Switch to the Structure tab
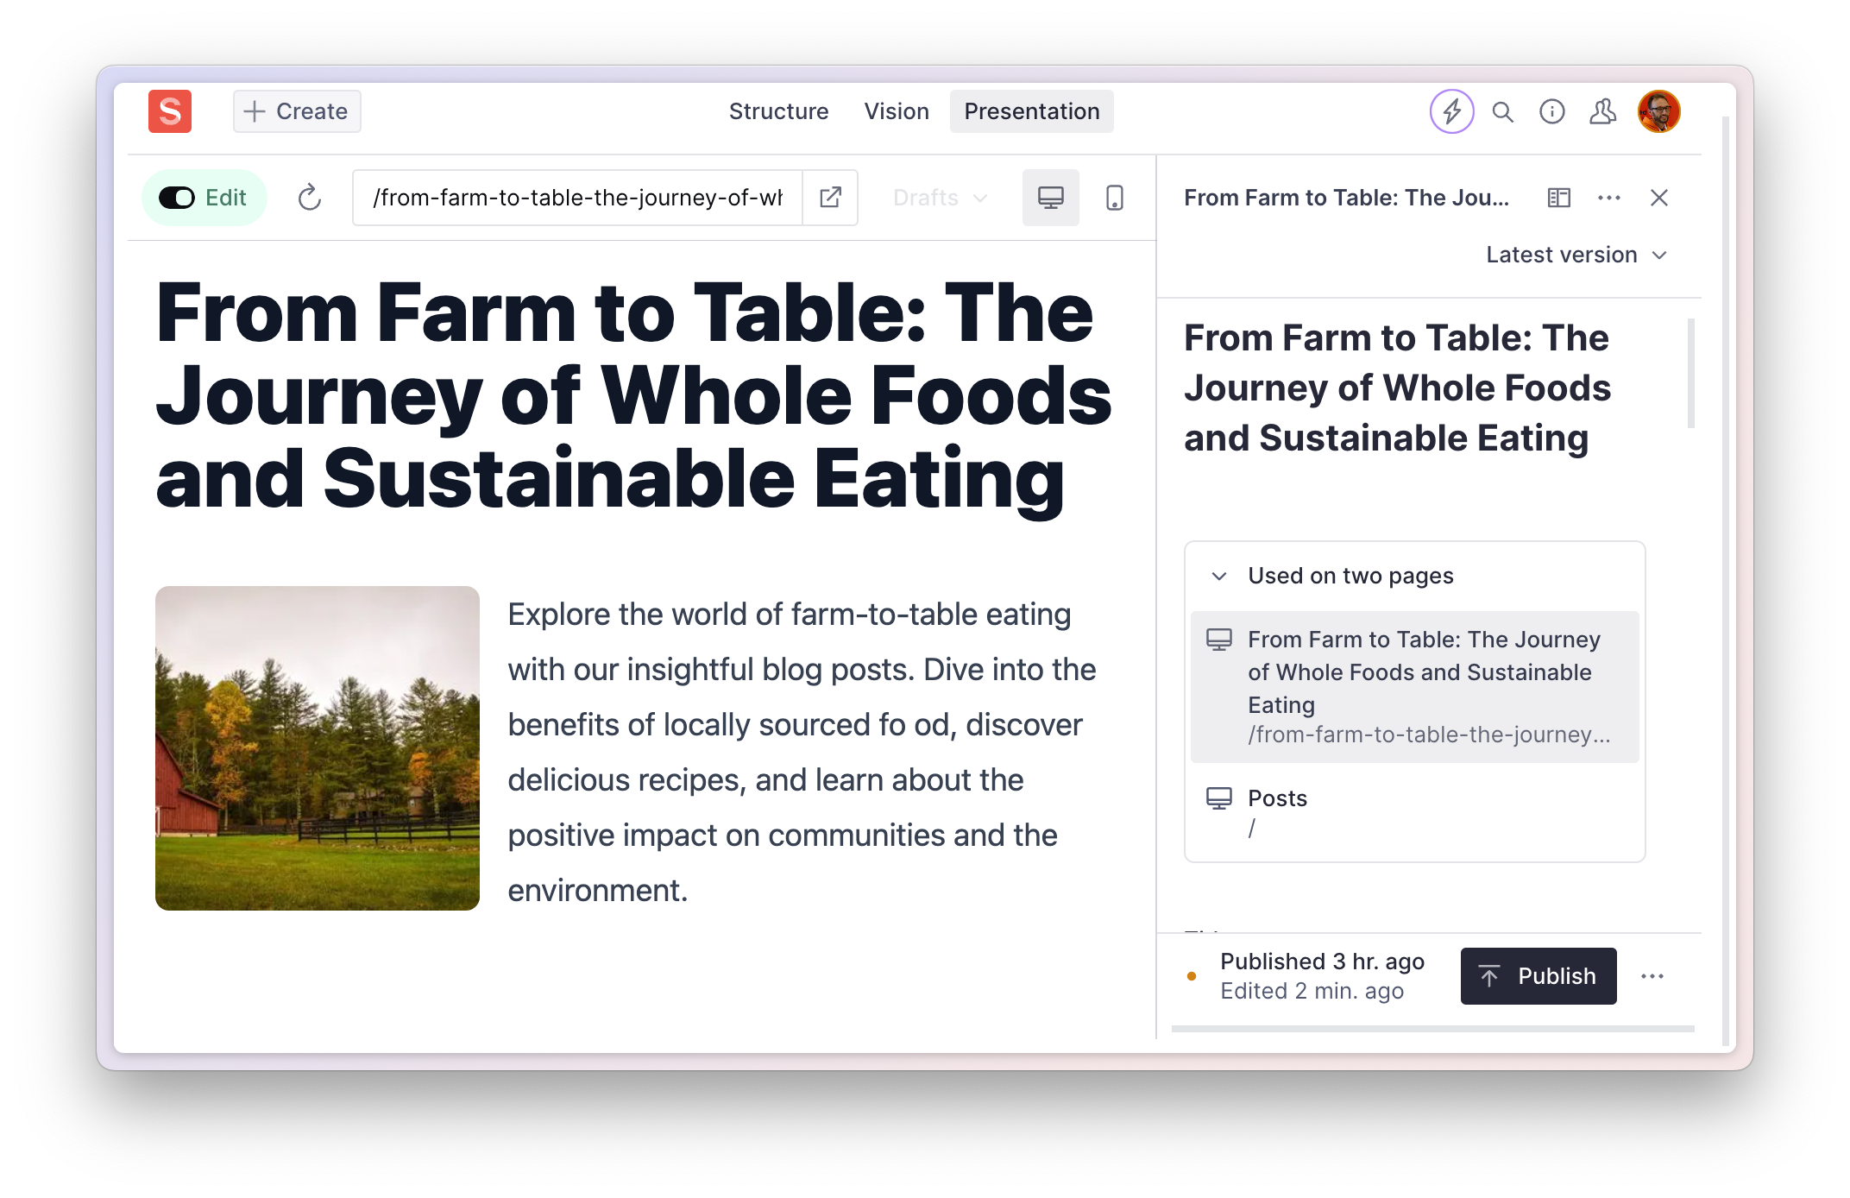 coord(778,111)
